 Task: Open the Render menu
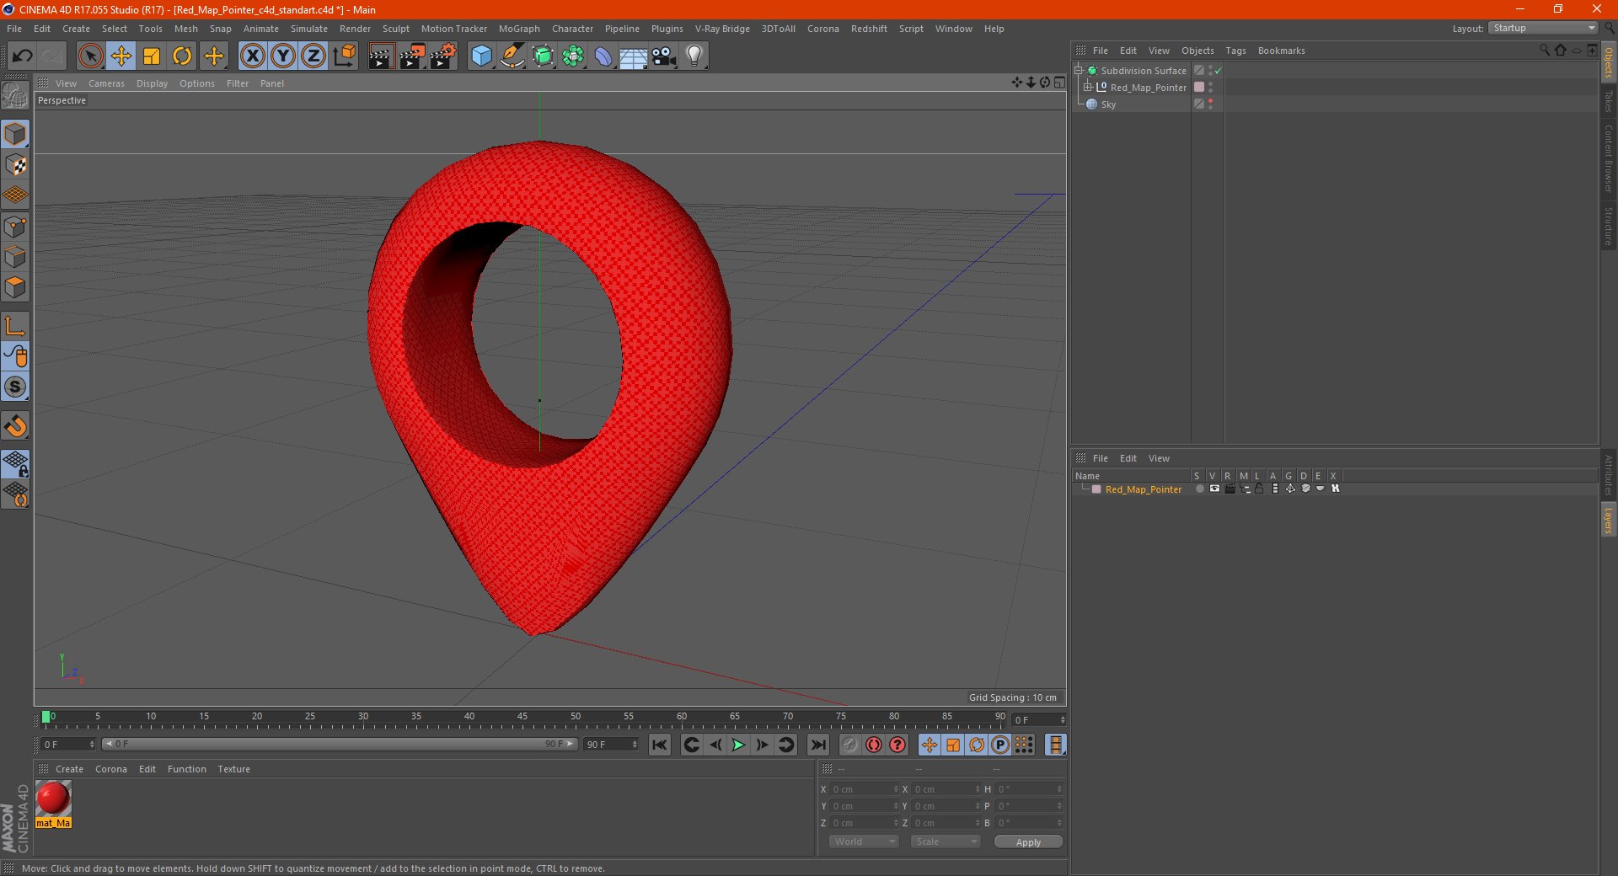point(355,29)
